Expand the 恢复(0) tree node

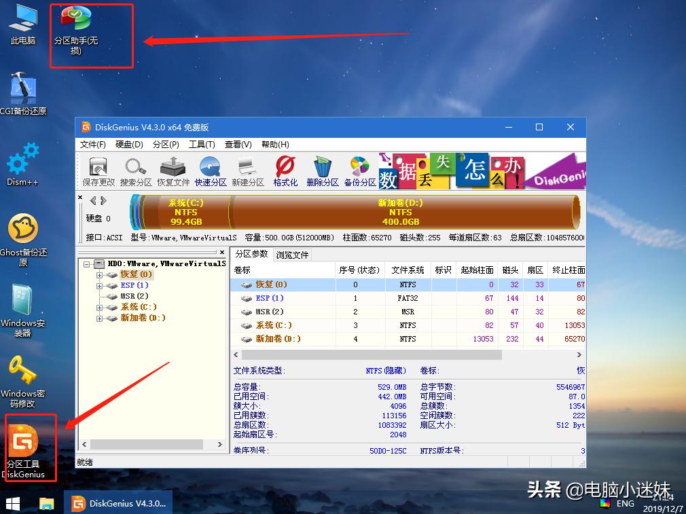coord(99,274)
